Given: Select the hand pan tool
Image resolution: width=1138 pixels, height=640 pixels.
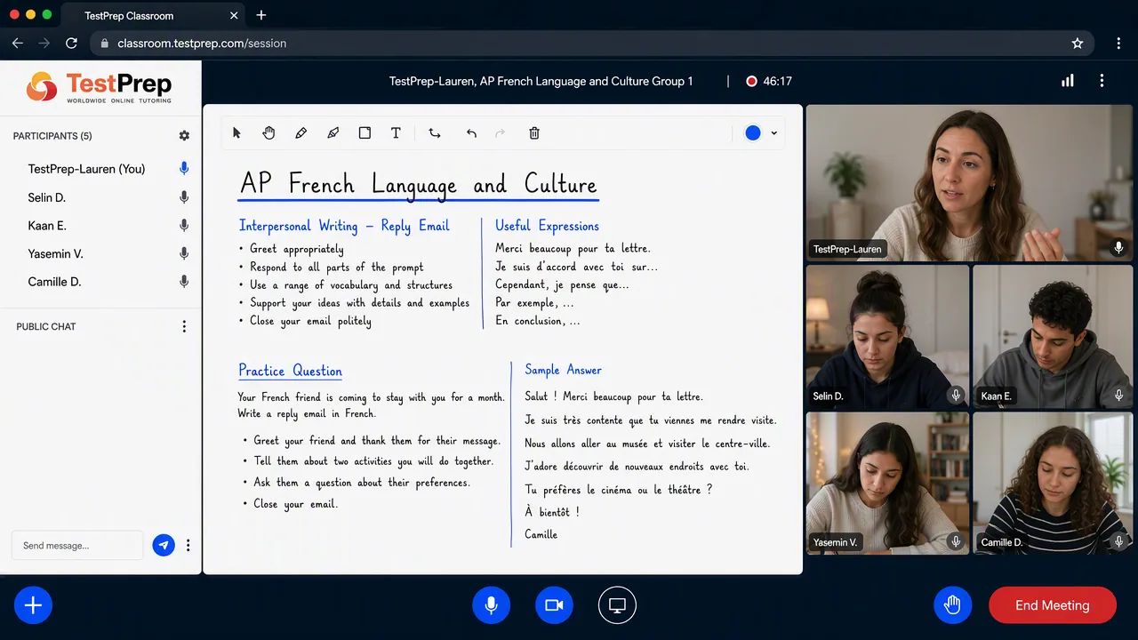Looking at the screenshot, I should [x=268, y=133].
